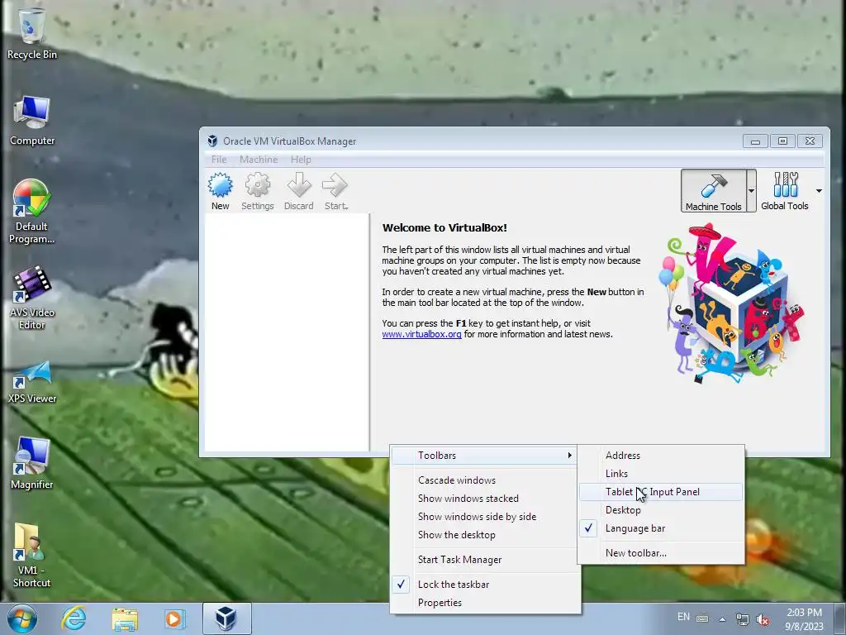Click the taskbar clock showing 2:03 PM
Screen dimensions: 846x635
pyautogui.click(x=804, y=619)
